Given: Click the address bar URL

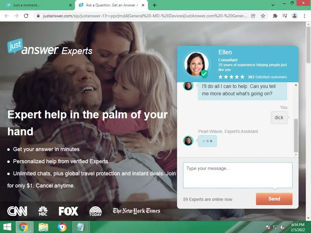Looking at the screenshot, I should tap(145, 16).
